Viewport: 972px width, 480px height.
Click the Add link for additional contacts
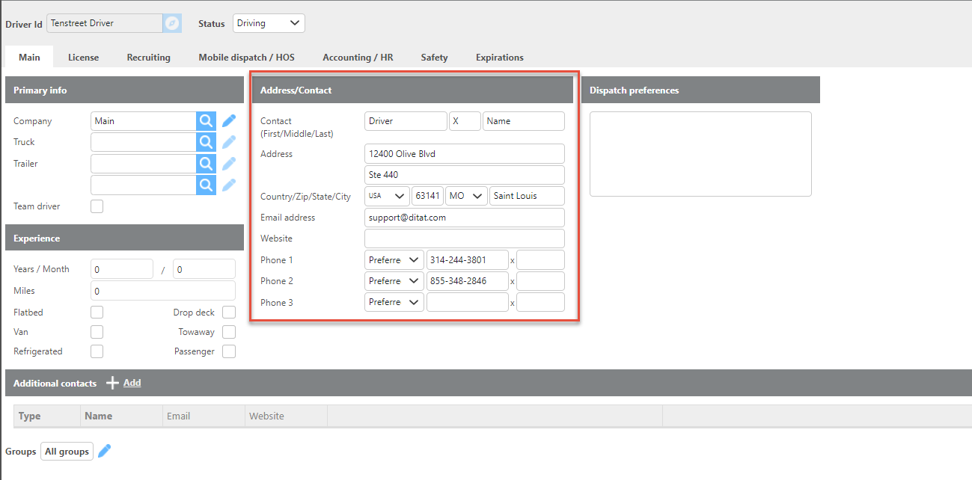[132, 383]
